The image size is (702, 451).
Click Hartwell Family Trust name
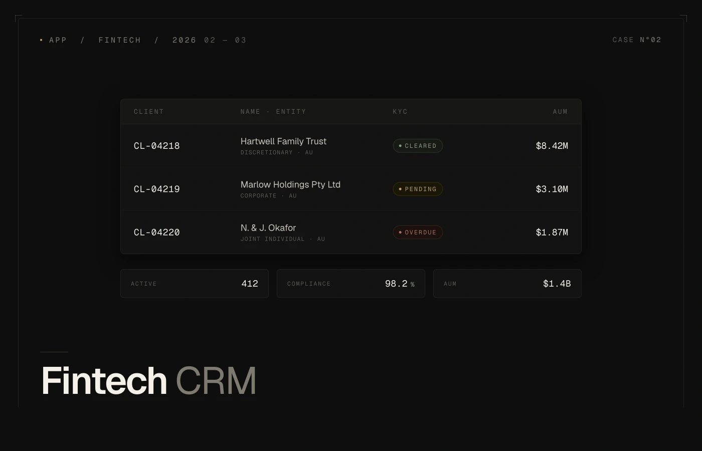(x=283, y=141)
